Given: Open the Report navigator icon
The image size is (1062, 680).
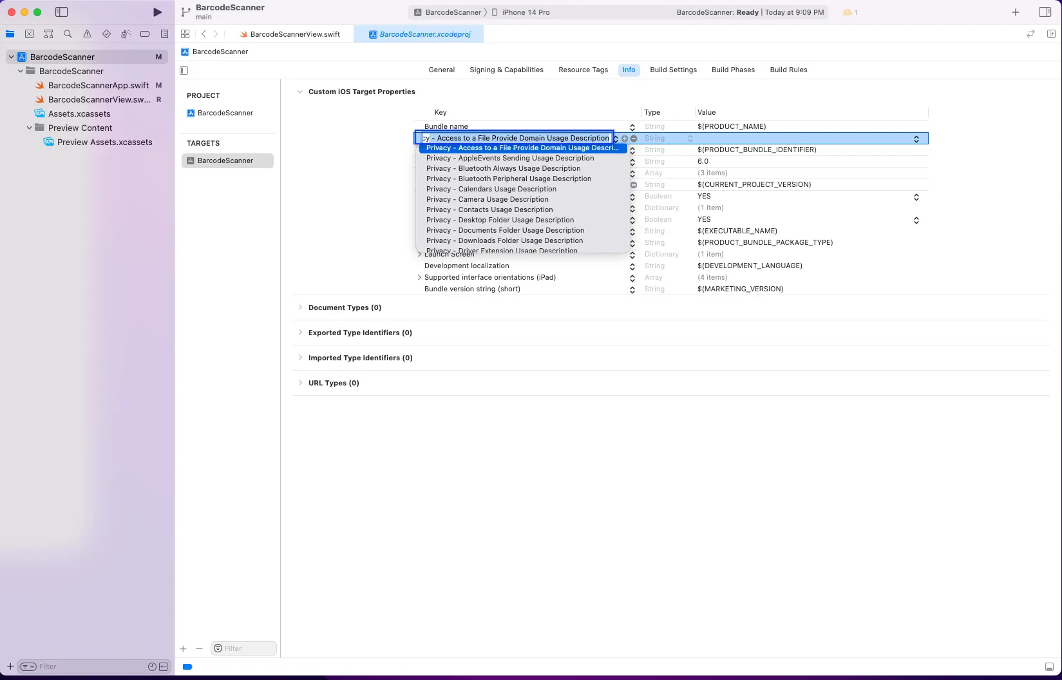Looking at the screenshot, I should click(164, 34).
